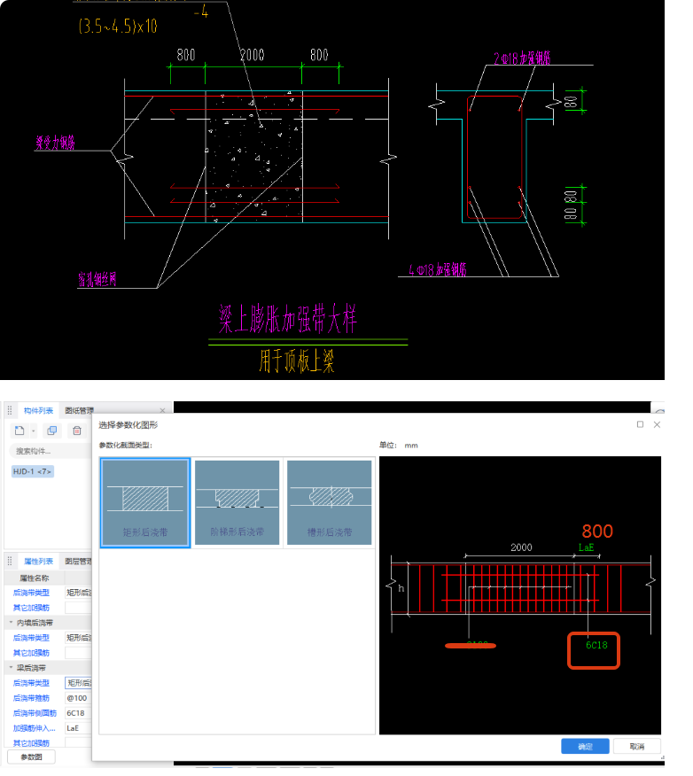
Task: Open the new component dropdown arrow
Action: tap(33, 431)
